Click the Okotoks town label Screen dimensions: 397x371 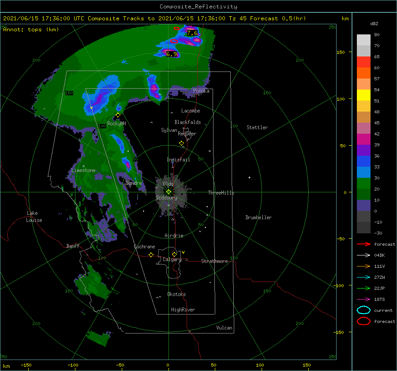[176, 294]
